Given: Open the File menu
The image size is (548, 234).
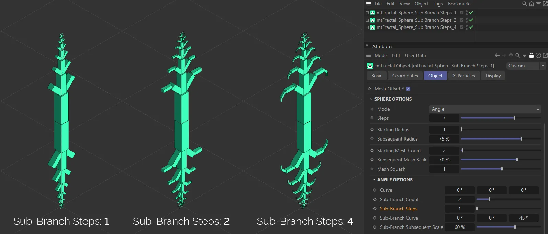Looking at the screenshot, I should click(x=378, y=4).
